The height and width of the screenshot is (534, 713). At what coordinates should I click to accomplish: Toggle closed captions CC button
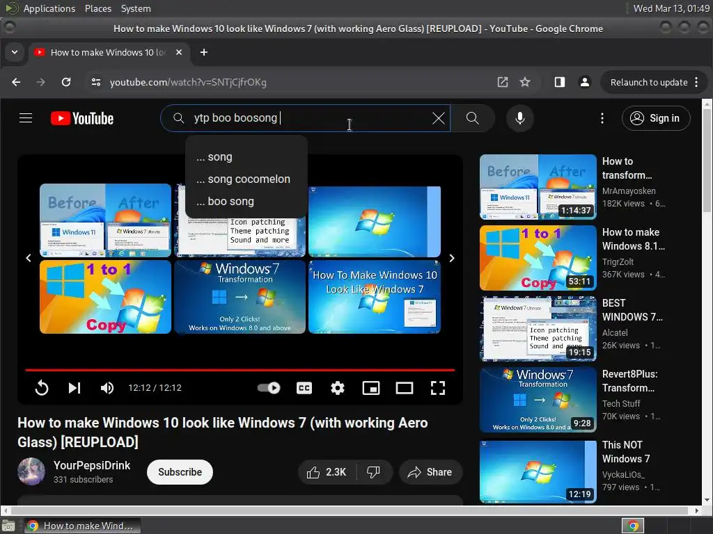(304, 388)
